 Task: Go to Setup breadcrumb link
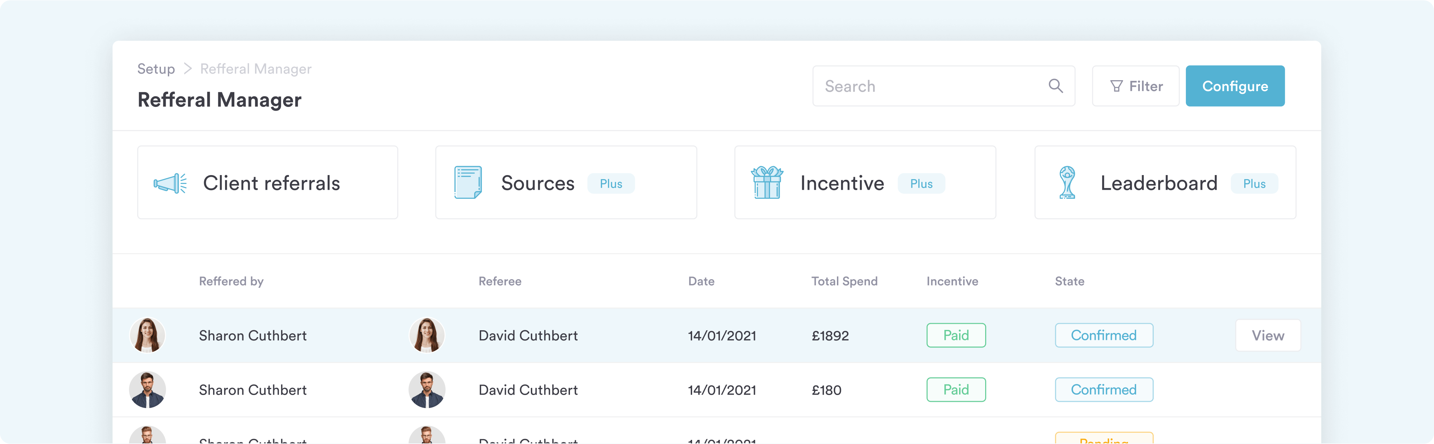156,69
